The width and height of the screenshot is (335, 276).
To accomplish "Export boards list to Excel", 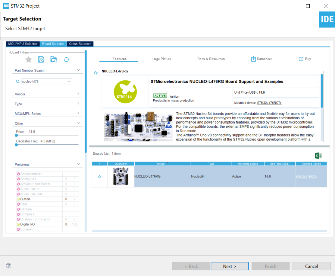I will [x=318, y=156].
